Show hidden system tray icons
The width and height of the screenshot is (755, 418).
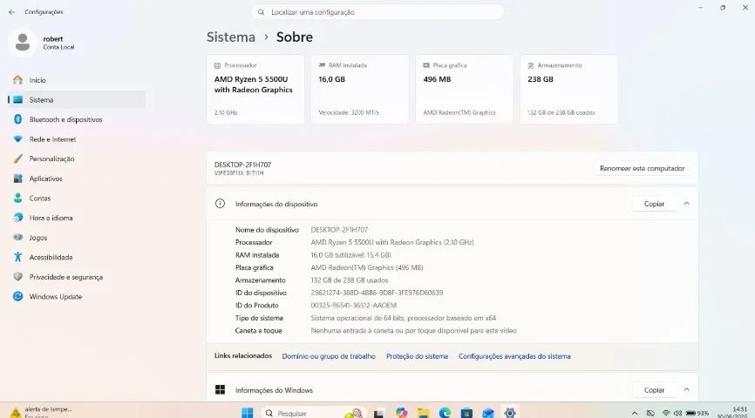point(635,413)
